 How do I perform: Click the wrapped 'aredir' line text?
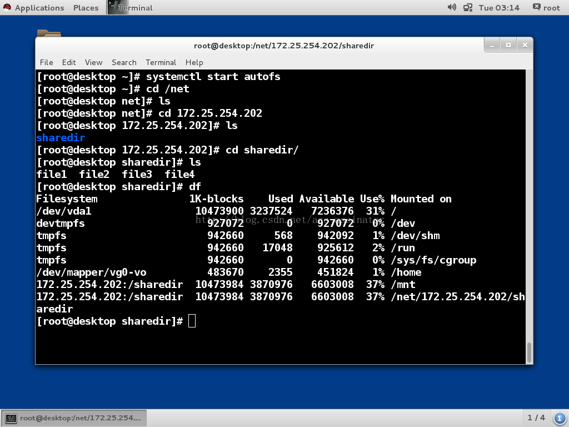[x=54, y=309]
